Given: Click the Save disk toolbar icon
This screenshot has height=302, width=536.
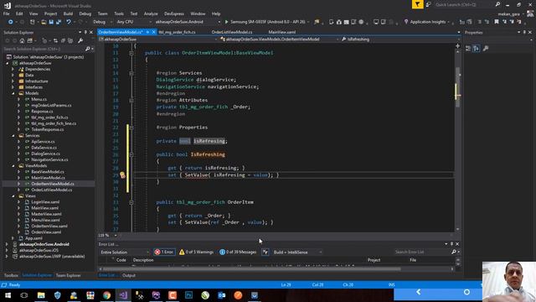Looking at the screenshot, I should click(x=51, y=22).
